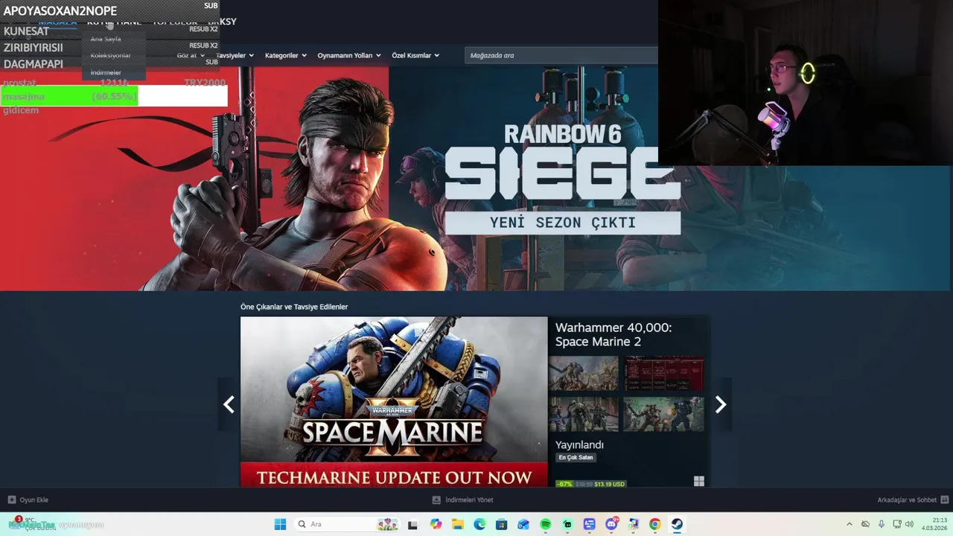Screen dimensions: 953x536
Task: Click the En Çok Satan tag
Action: point(576,457)
